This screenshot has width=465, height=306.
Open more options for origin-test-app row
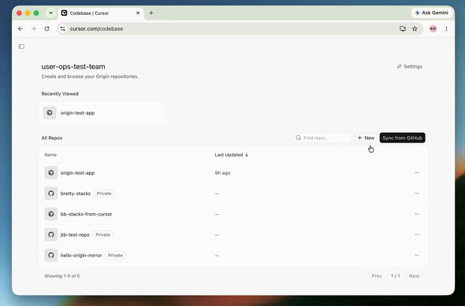(417, 173)
